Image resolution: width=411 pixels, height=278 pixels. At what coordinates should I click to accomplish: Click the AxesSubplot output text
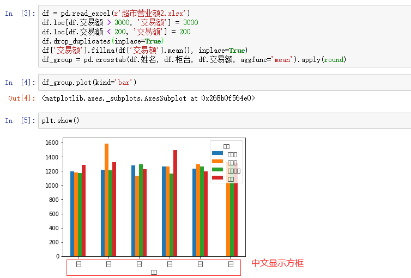pyautogui.click(x=148, y=98)
